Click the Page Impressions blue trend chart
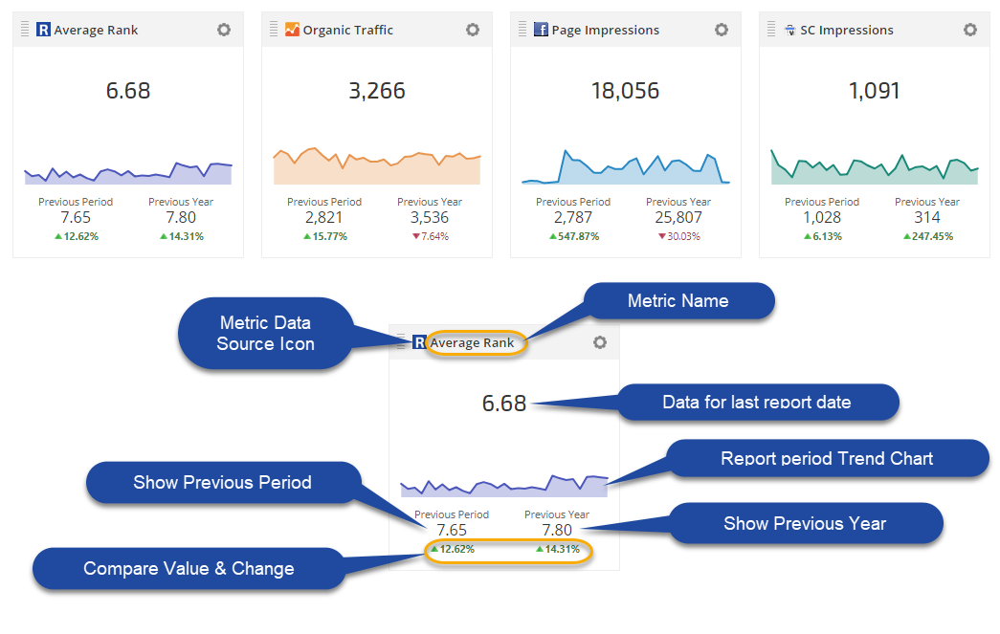The image size is (1000, 634). (626, 169)
